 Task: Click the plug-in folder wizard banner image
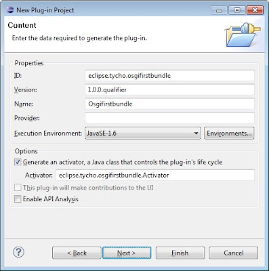point(243,34)
